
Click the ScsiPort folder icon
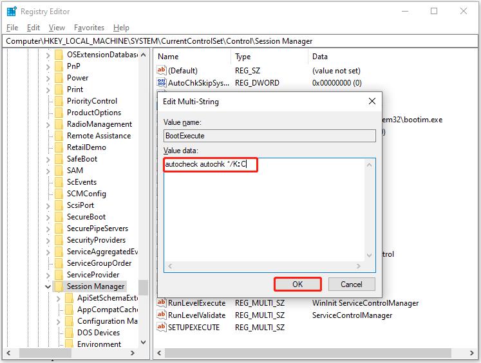point(59,205)
